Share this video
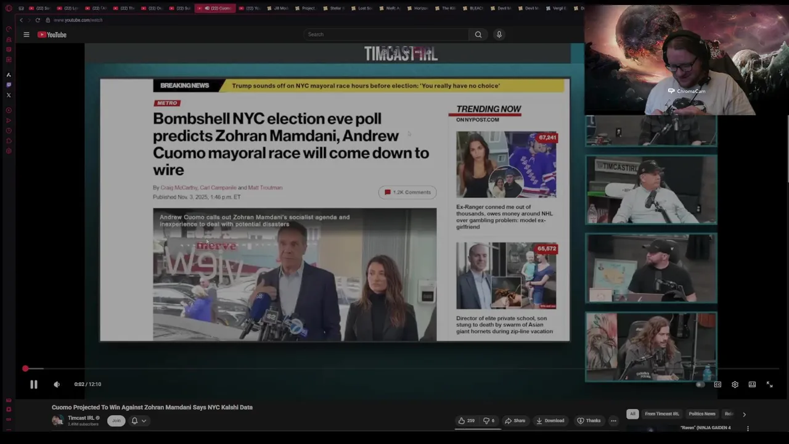Screen dimensions: 789x444 click(x=515, y=421)
